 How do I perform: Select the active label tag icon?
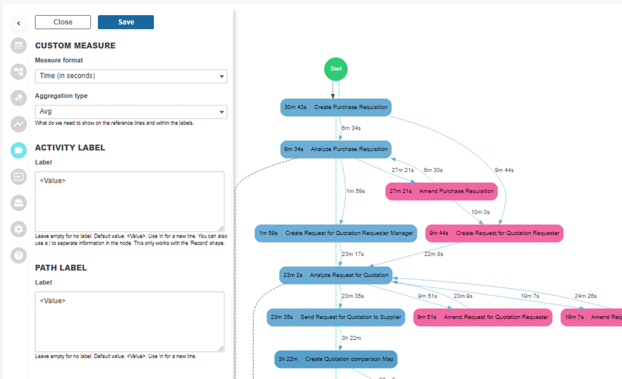tap(19, 150)
